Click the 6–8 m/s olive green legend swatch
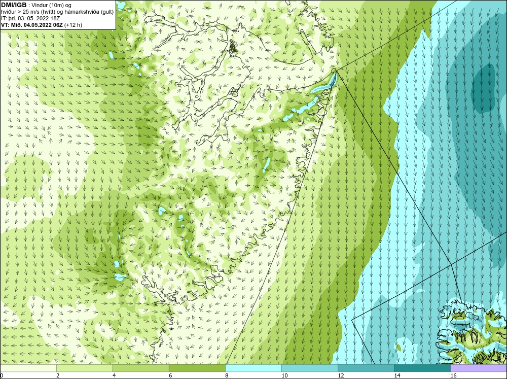The height and width of the screenshot is (379, 507). 197,368
